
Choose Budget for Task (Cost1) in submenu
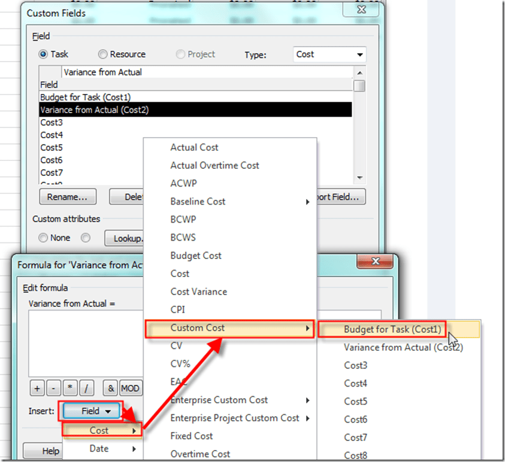pos(392,329)
